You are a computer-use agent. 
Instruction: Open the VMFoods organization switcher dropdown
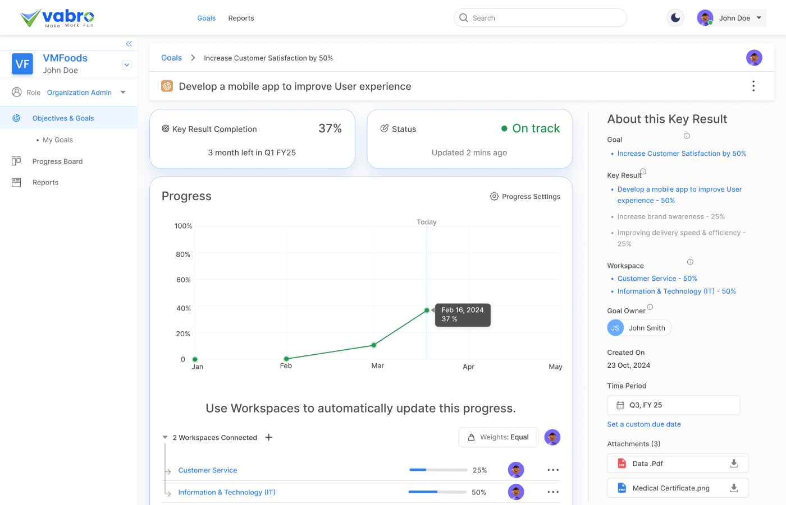(127, 65)
